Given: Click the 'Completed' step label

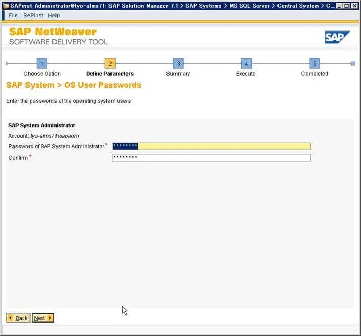Looking at the screenshot, I should tap(315, 74).
